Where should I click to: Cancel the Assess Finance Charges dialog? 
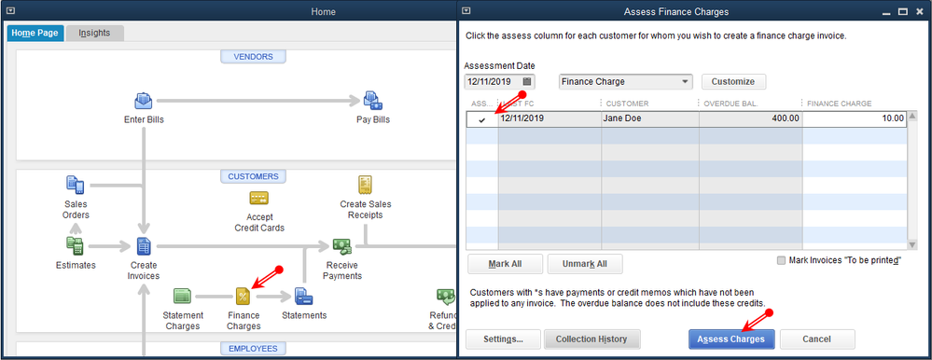(x=817, y=339)
